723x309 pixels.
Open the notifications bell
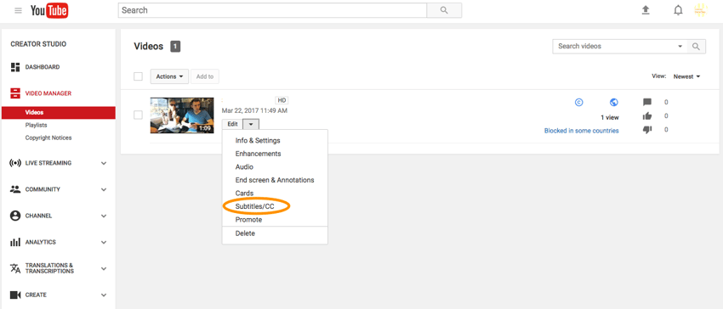click(x=678, y=10)
